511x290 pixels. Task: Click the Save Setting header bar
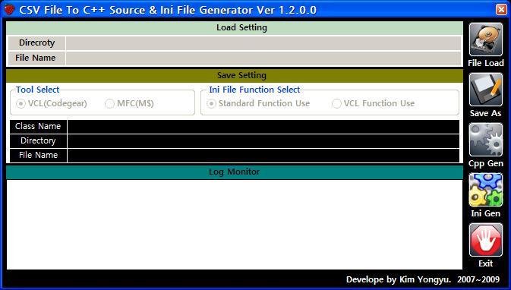(x=235, y=76)
